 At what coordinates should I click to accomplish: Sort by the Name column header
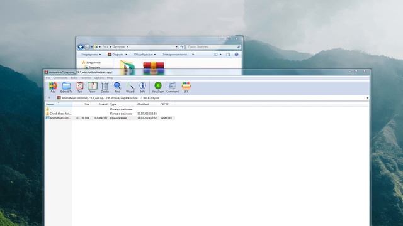click(59, 104)
